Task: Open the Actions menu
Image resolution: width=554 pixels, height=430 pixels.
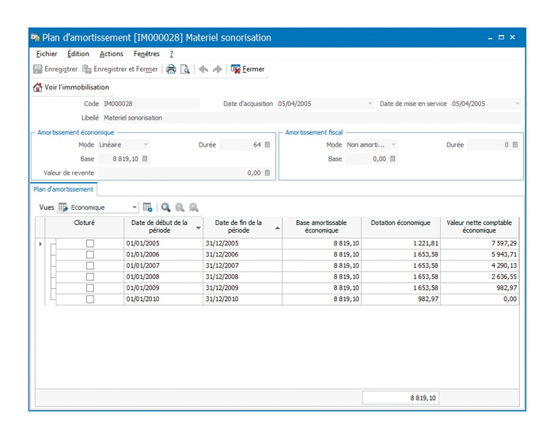Action: click(x=112, y=54)
